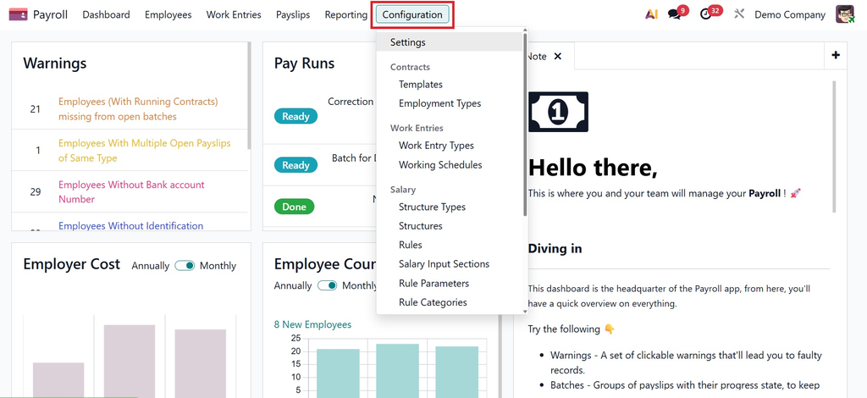This screenshot has height=398, width=867.
Task: Open warning Employees Without Bank account Number
Action: (131, 192)
